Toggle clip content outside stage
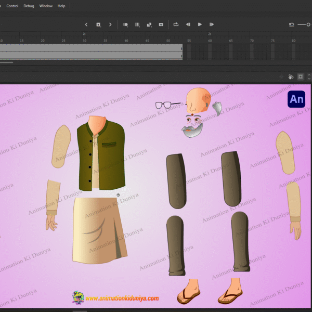 (x=301, y=76)
